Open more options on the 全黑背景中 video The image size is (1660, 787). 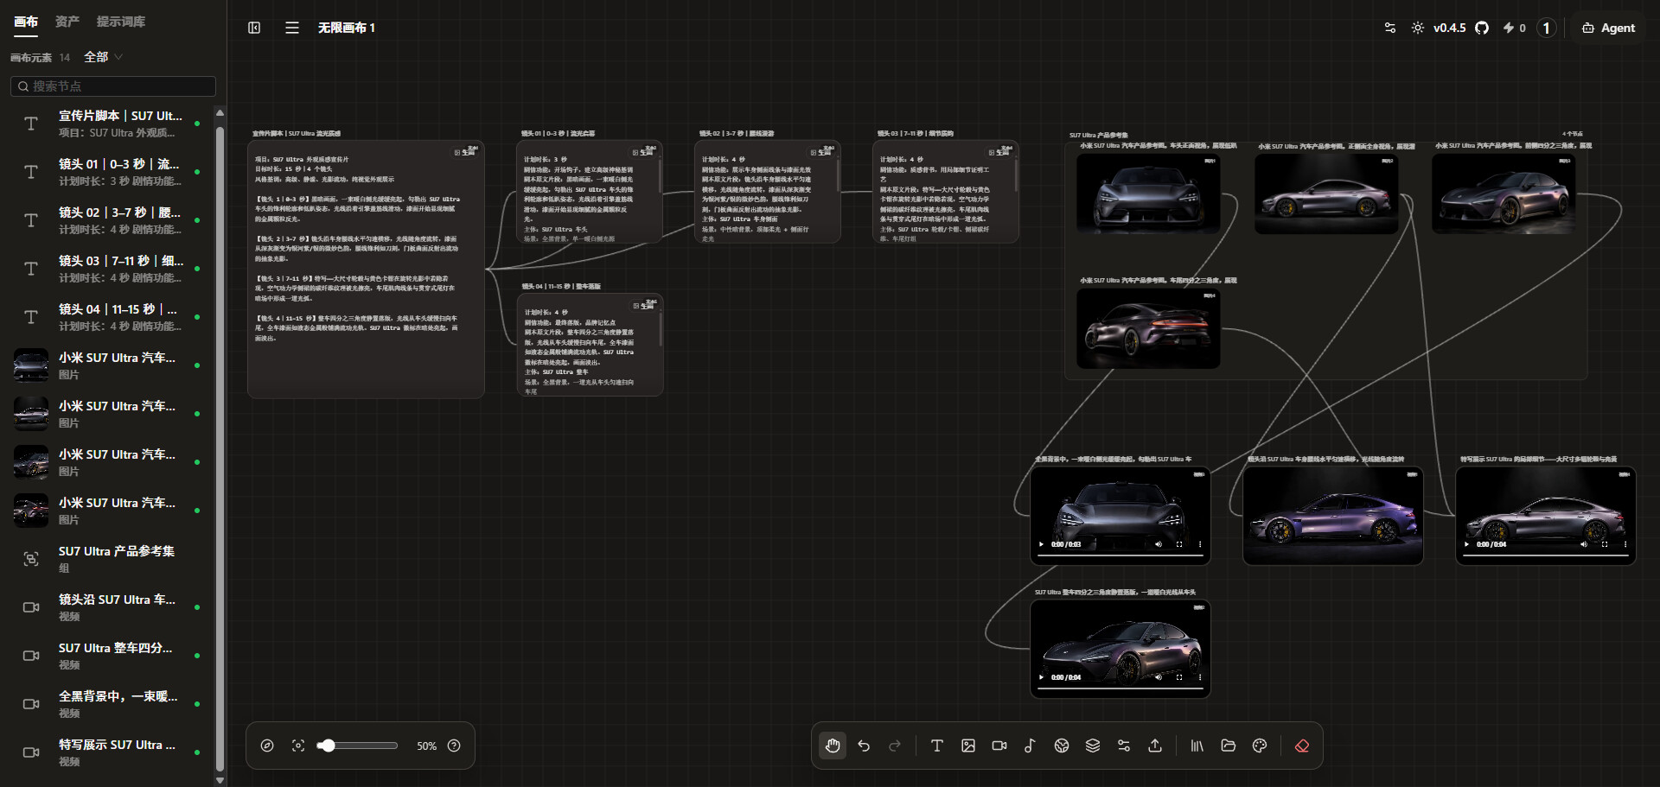pyautogui.click(x=1200, y=544)
